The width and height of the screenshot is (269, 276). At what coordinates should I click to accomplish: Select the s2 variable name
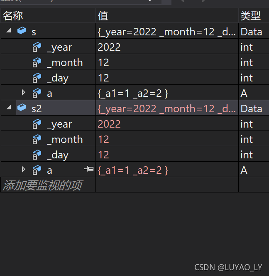pyautogui.click(x=37, y=108)
